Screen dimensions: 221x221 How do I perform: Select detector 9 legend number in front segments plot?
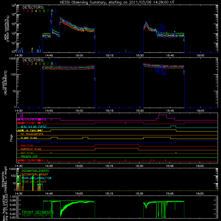tap(56, 11)
